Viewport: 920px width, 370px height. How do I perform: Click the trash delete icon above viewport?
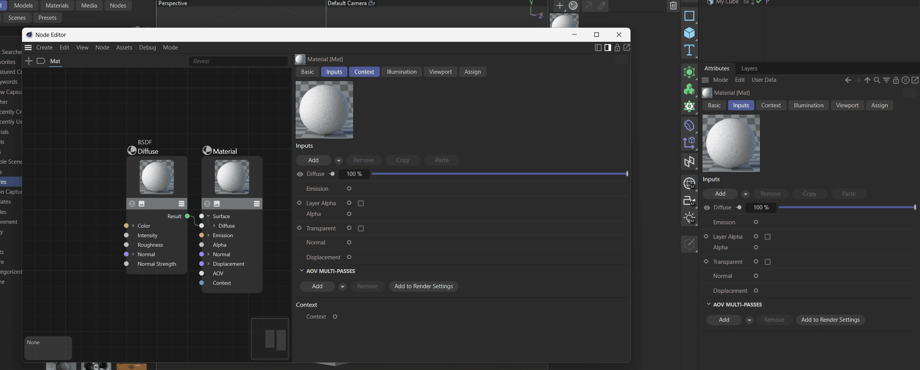(x=673, y=5)
